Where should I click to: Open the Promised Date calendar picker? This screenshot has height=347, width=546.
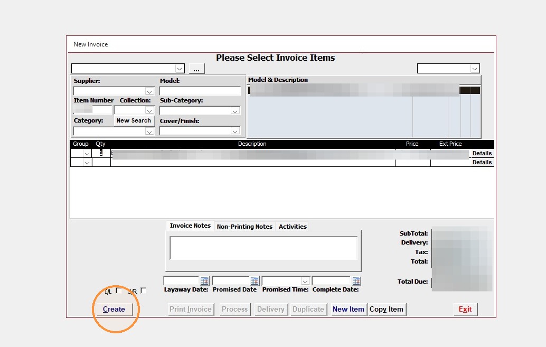[255, 281]
